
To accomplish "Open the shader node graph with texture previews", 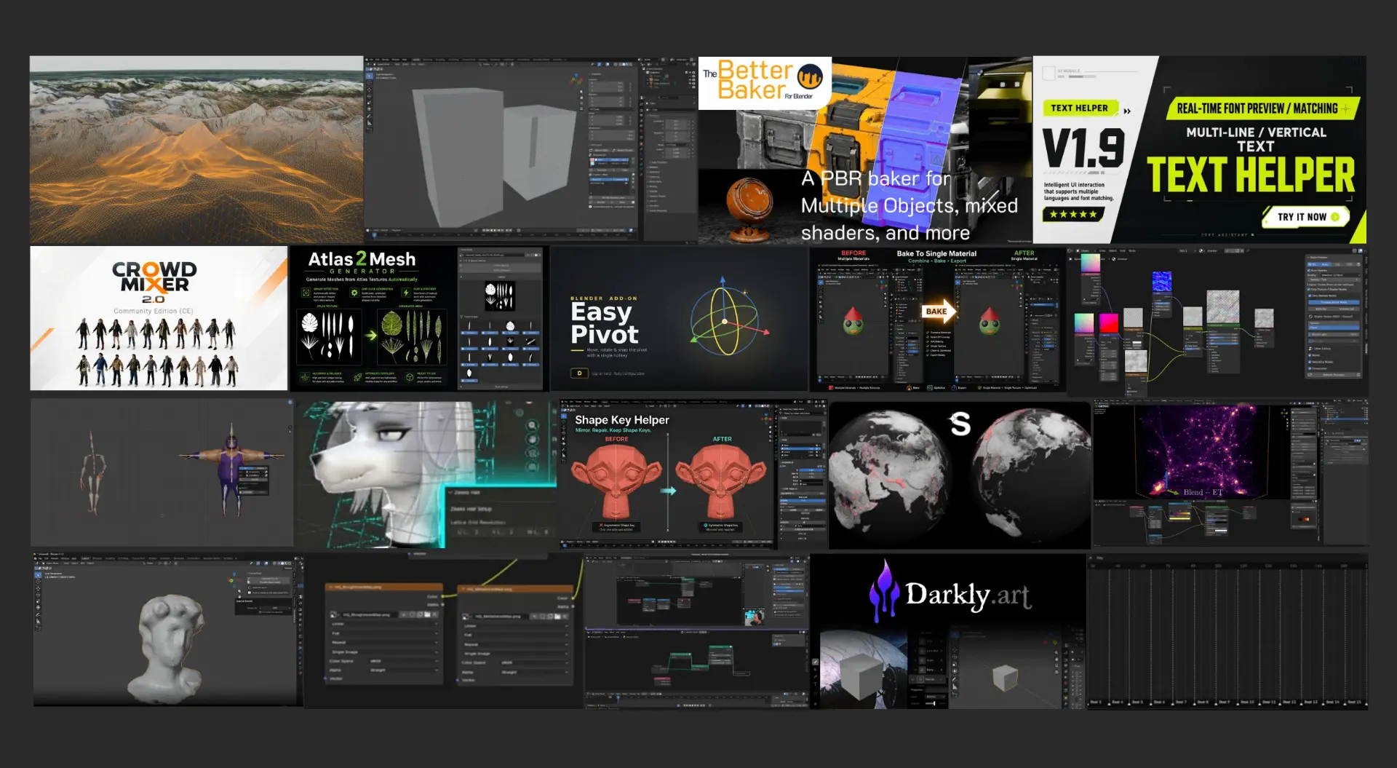I will (1218, 322).
